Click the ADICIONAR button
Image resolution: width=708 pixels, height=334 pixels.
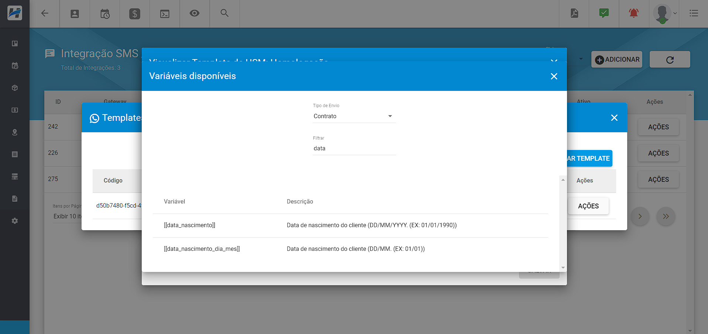tap(617, 59)
